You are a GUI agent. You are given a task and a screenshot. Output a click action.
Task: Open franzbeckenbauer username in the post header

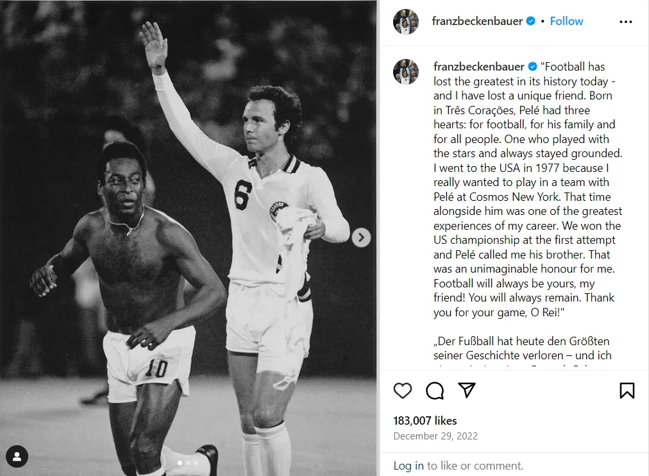pyautogui.click(x=477, y=21)
